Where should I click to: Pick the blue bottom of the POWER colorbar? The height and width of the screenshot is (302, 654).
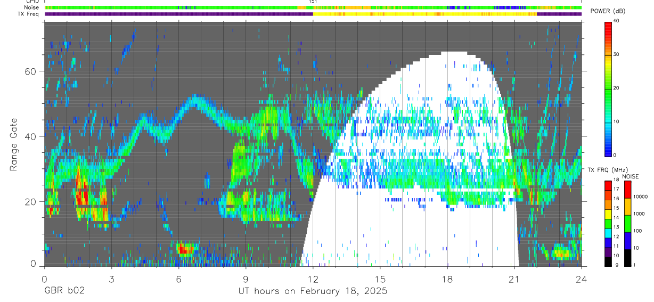(608, 146)
